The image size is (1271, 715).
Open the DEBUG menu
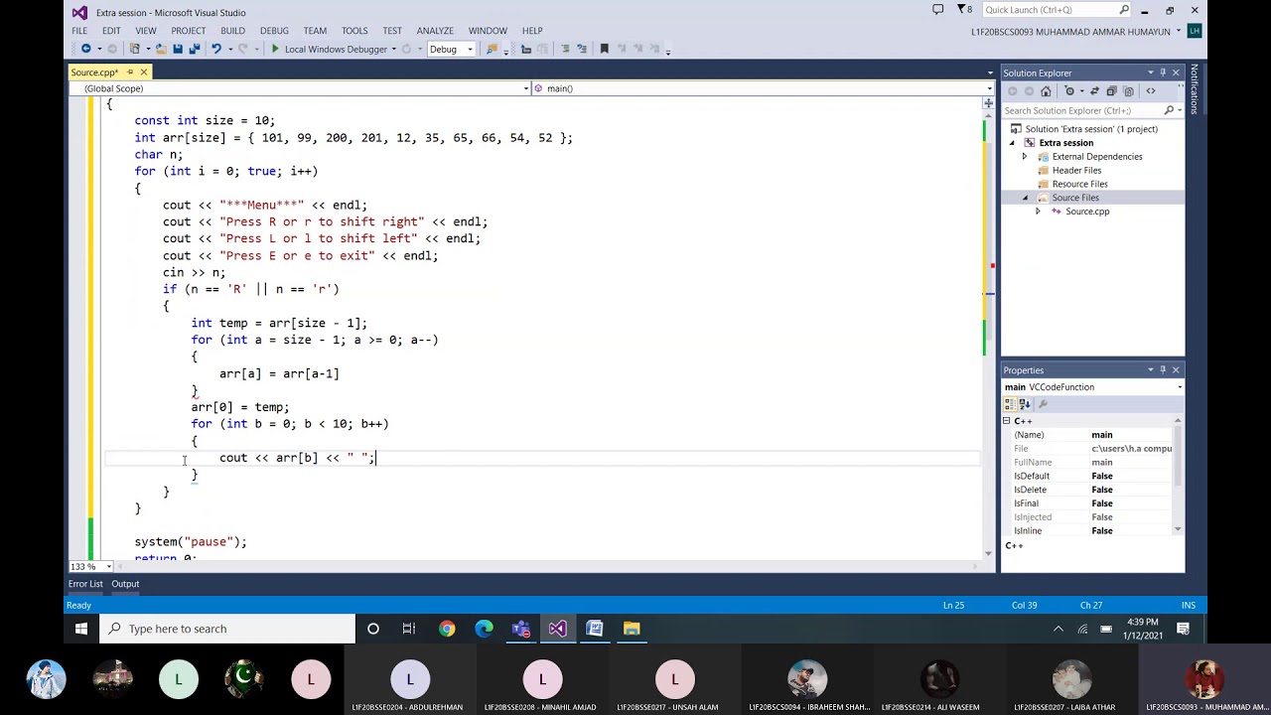(274, 31)
